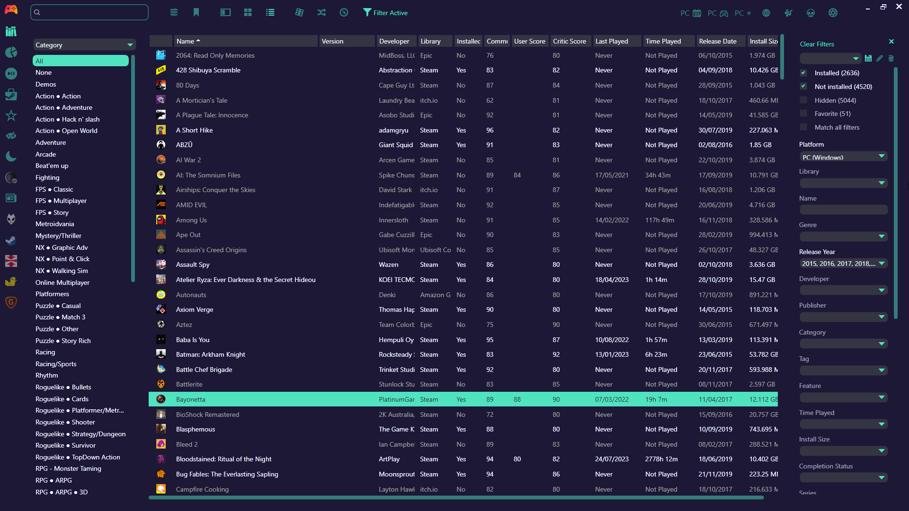Select the PC calendar quick filter

pos(690,13)
